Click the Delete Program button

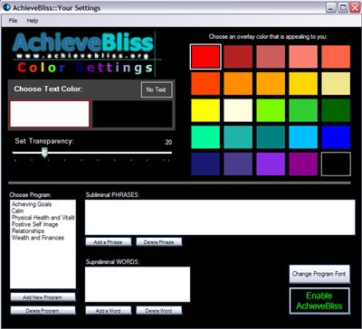43,310
